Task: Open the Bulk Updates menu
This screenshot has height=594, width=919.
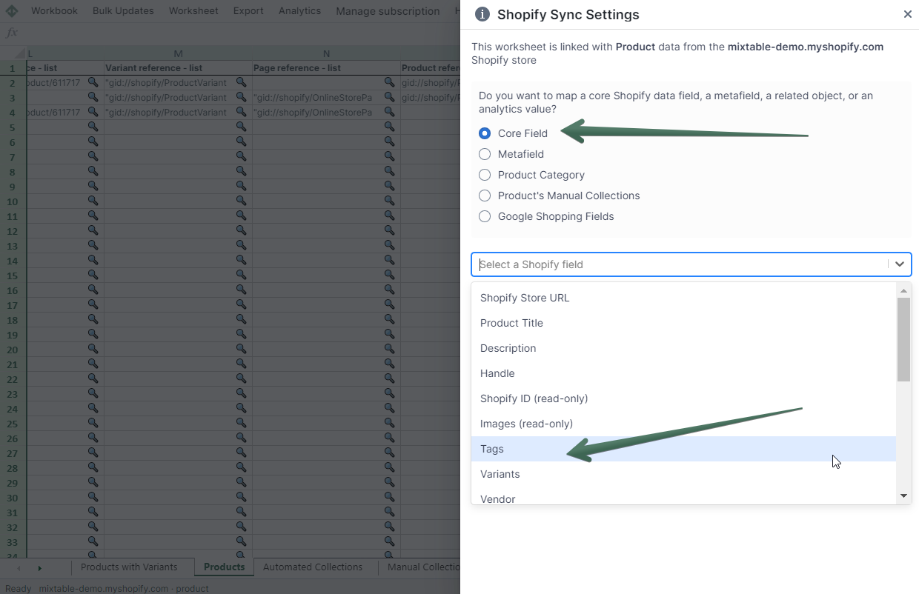Action: point(123,11)
